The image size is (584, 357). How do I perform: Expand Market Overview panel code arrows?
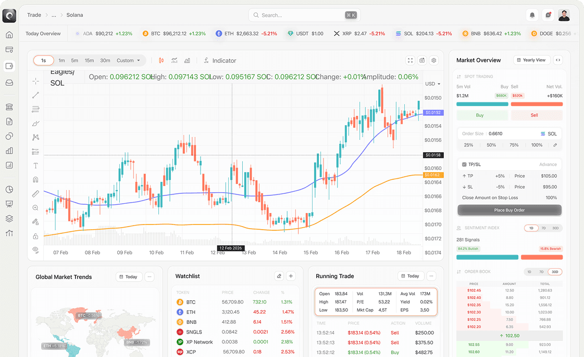coord(558,60)
